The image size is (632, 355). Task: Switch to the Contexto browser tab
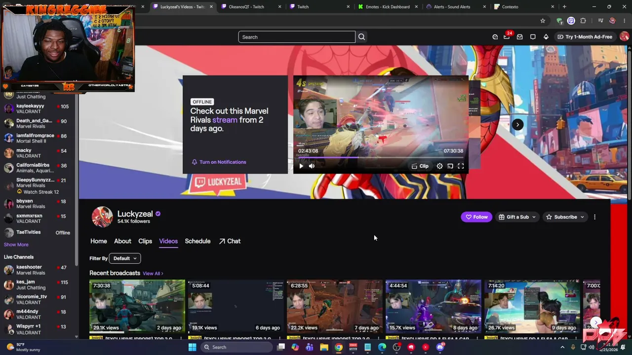(x=524, y=7)
